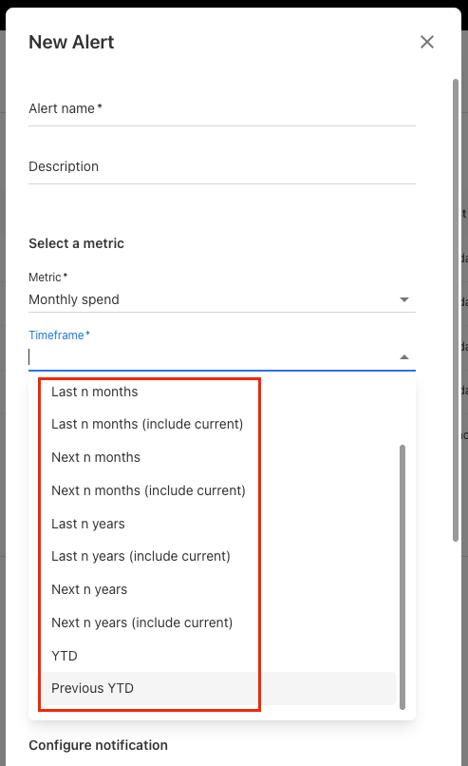Collapse the Timeframe dropdown arrow
This screenshot has height=766, width=468.
coord(404,357)
